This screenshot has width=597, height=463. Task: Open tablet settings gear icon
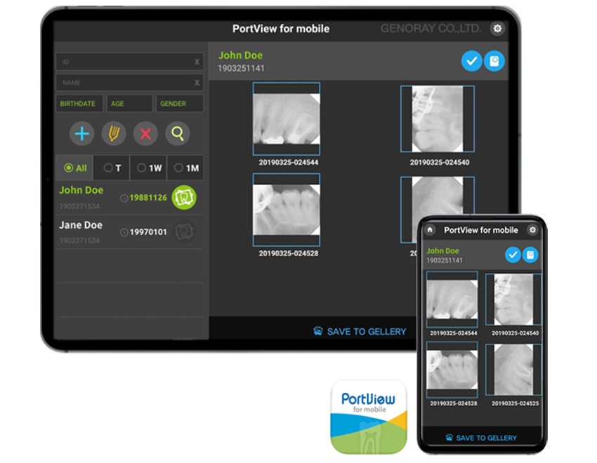(x=497, y=29)
